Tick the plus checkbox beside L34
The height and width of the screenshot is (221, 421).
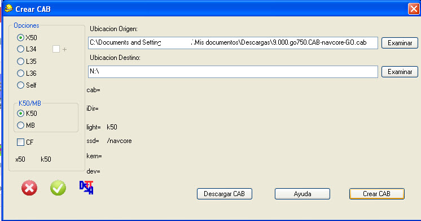[56, 49]
